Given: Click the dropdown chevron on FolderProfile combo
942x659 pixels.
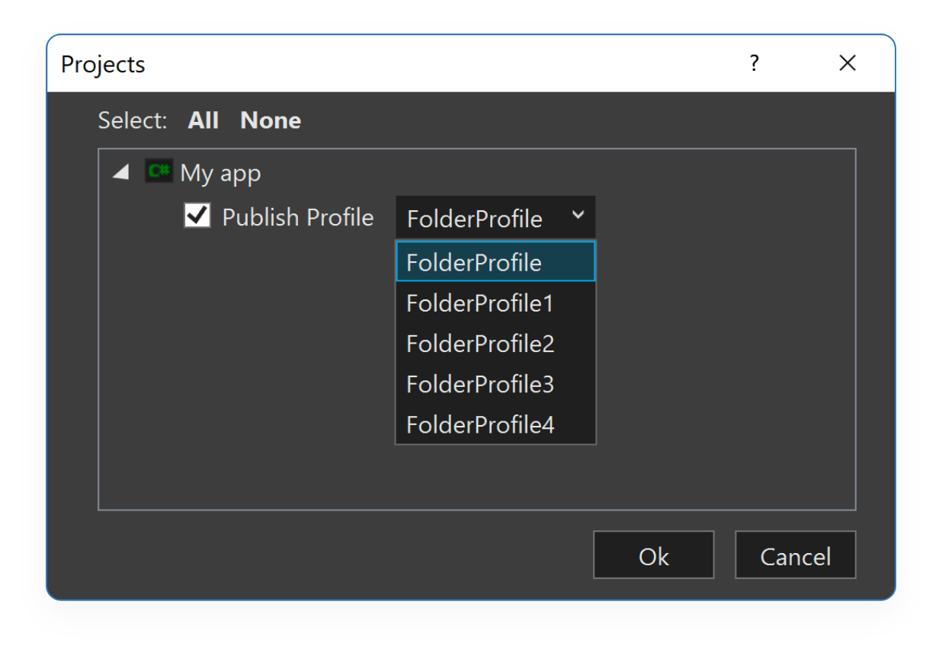Looking at the screenshot, I should [x=578, y=216].
